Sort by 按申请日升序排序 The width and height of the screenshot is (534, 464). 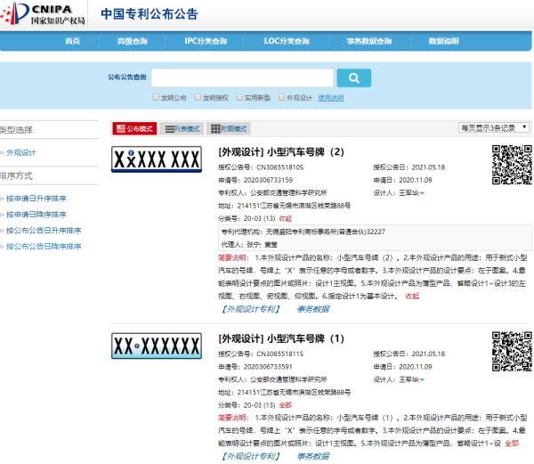(x=36, y=199)
